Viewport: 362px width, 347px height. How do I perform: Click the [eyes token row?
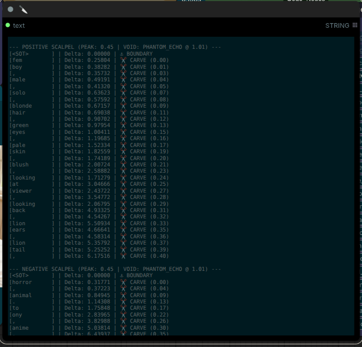click(x=89, y=132)
